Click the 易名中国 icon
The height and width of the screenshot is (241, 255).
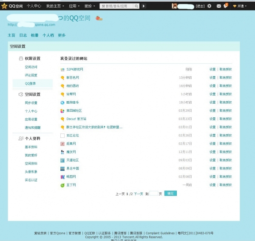click(62, 169)
